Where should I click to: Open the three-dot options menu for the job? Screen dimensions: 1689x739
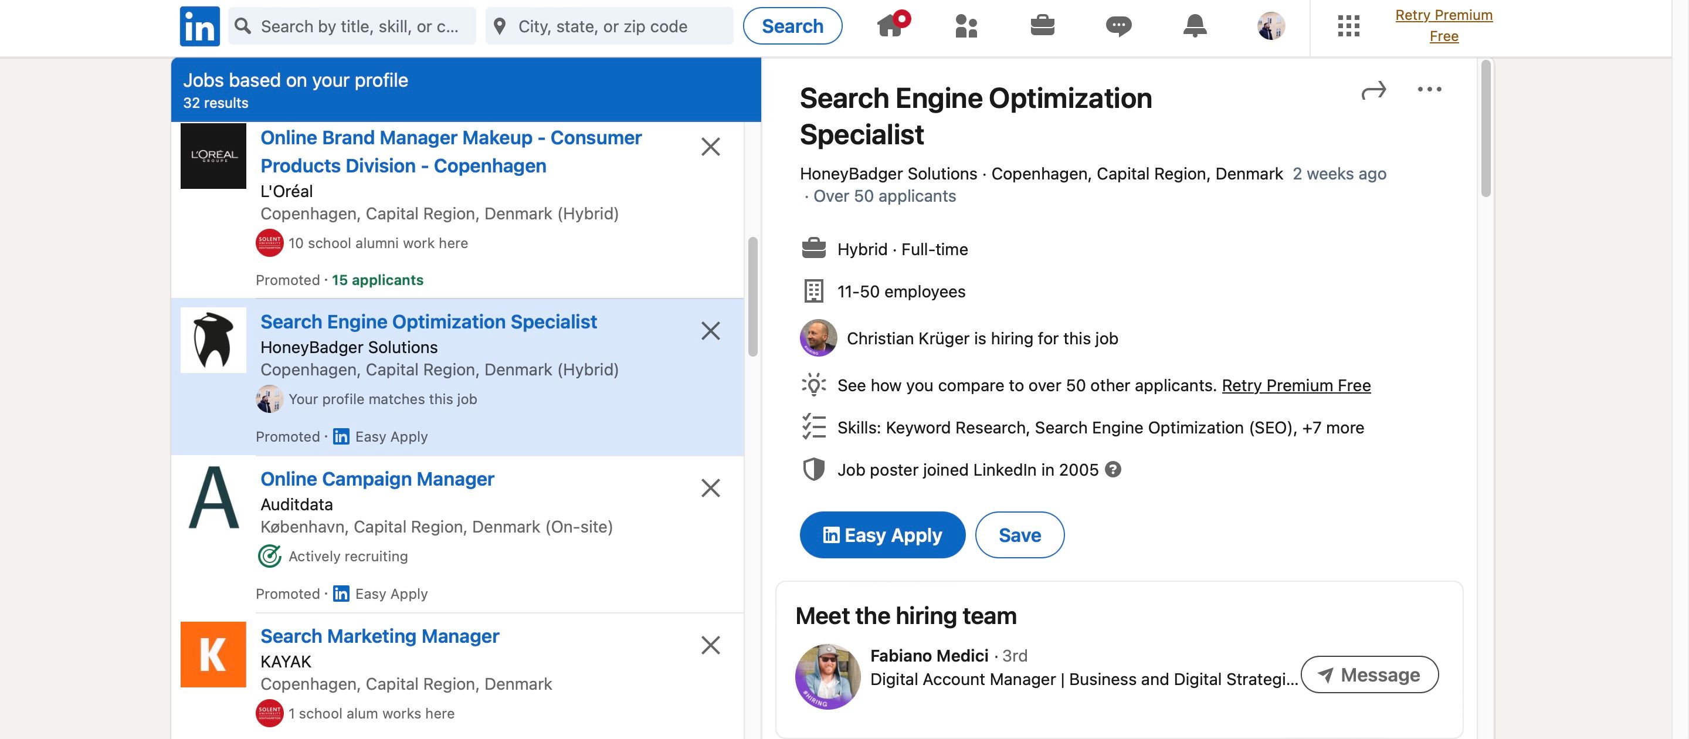(1430, 89)
